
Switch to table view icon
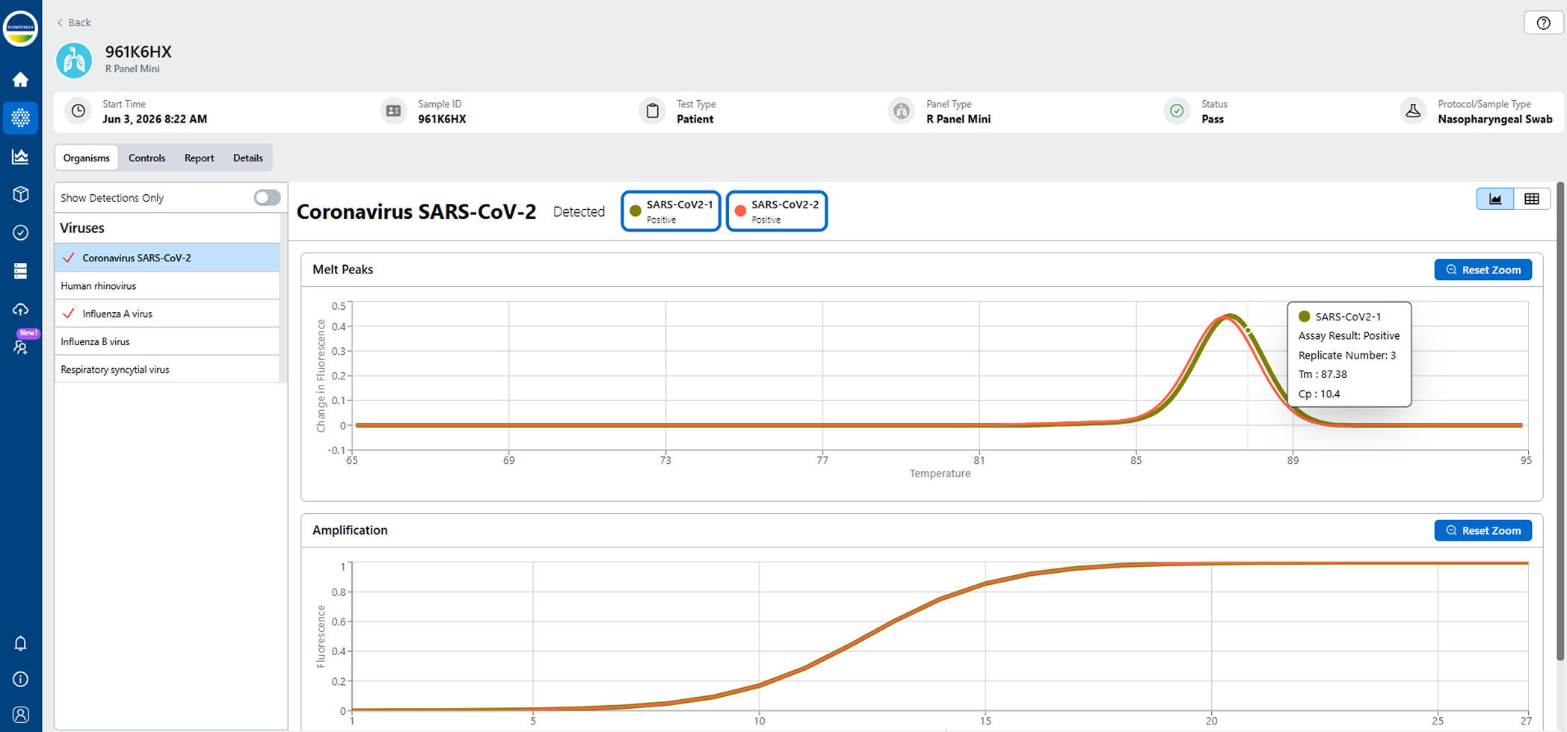point(1532,199)
